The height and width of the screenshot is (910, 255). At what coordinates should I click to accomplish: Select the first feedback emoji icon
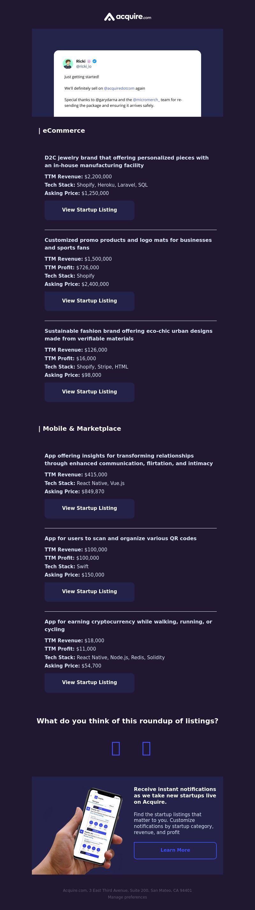coord(116,749)
